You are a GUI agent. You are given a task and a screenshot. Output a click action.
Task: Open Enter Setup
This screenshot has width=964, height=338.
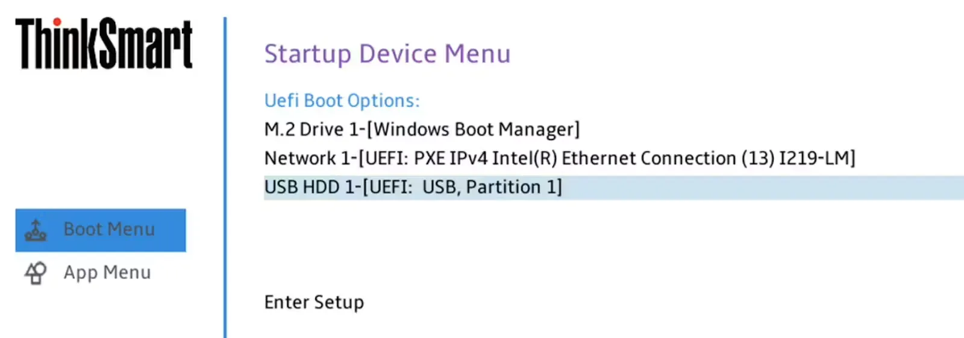[x=314, y=302]
